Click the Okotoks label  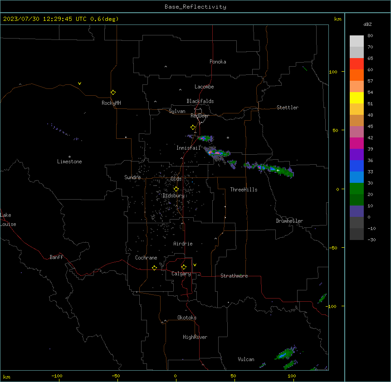point(187,318)
